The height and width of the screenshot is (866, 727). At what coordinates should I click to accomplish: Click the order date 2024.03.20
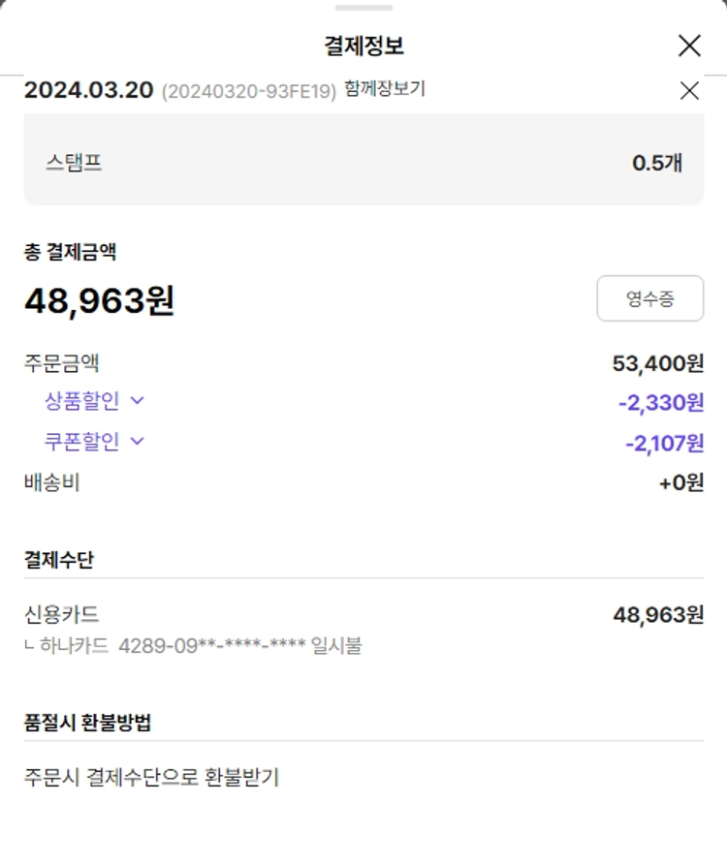pyautogui.click(x=88, y=90)
